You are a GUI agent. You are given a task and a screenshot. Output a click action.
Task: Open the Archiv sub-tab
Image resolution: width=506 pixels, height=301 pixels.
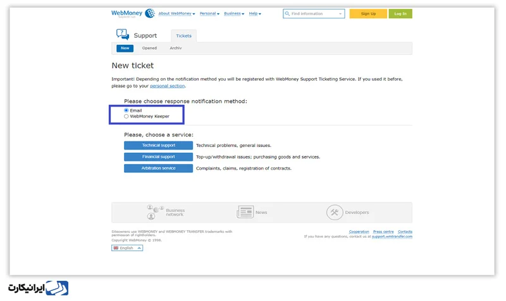176,48
